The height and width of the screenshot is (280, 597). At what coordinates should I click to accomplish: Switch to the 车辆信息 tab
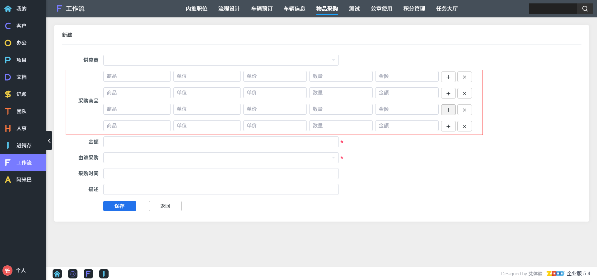294,9
